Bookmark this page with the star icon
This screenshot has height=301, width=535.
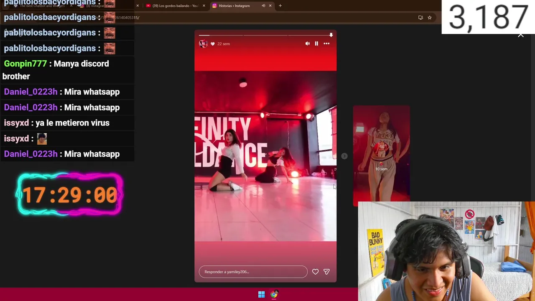[429, 18]
